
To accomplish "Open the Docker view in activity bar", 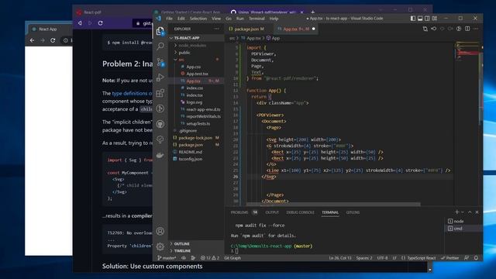I will click(x=160, y=155).
